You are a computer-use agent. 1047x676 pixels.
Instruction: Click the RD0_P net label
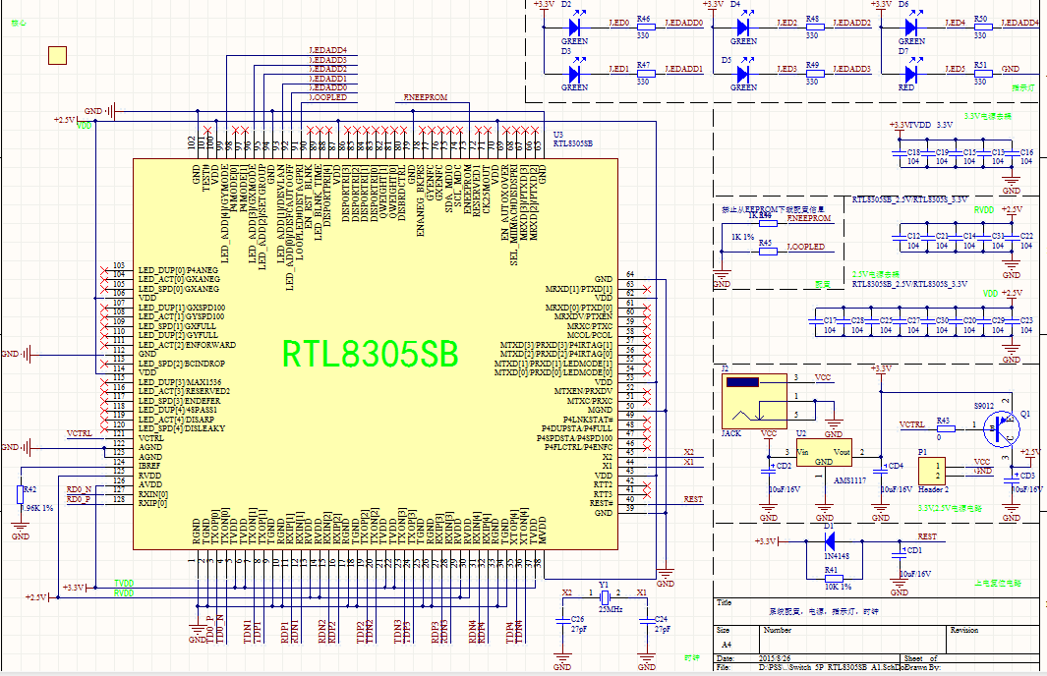(79, 498)
